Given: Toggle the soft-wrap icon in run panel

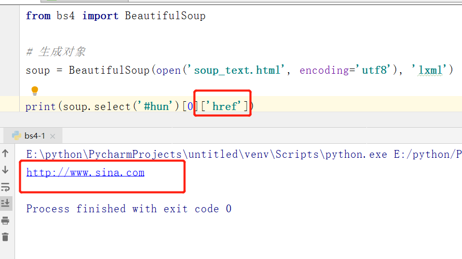Looking at the screenshot, I should pyautogui.click(x=5, y=187).
